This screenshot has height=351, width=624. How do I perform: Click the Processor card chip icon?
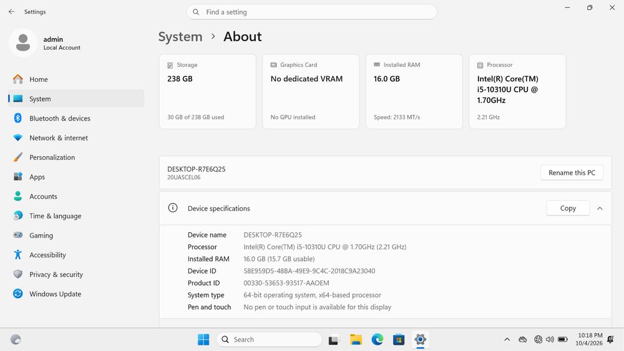pyautogui.click(x=480, y=65)
